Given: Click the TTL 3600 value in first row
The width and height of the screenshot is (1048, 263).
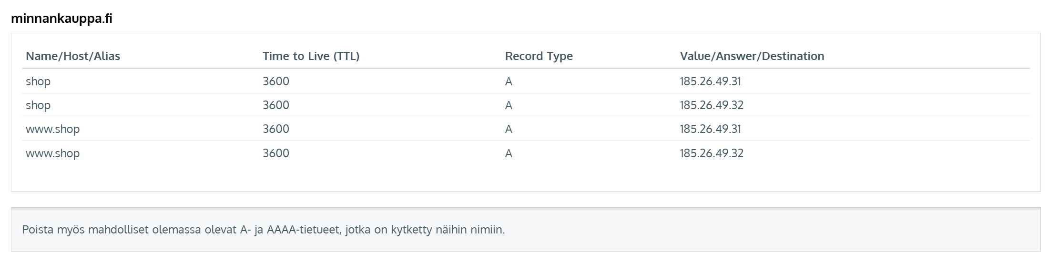Looking at the screenshot, I should click(x=276, y=81).
